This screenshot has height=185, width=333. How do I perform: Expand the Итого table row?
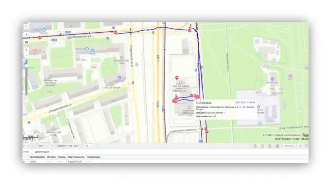[24, 162]
